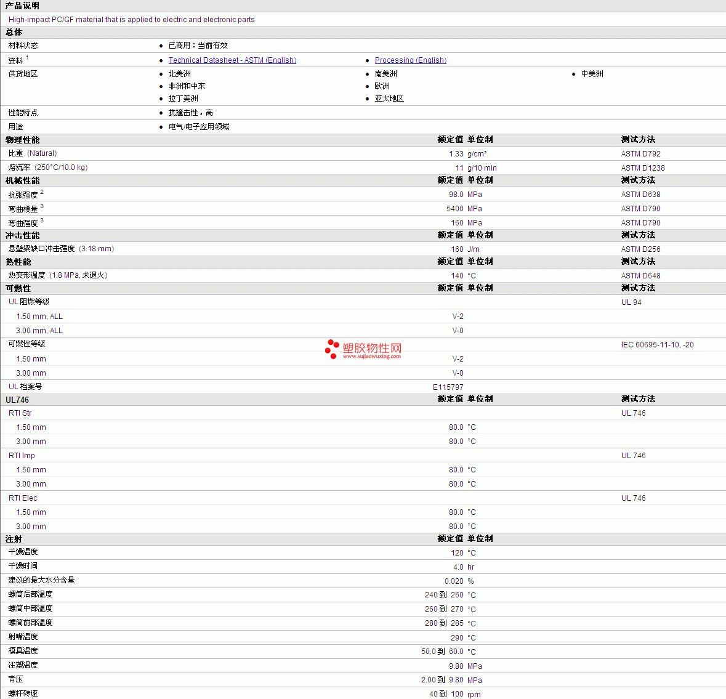Click the 中美洲 region entry

(592, 74)
